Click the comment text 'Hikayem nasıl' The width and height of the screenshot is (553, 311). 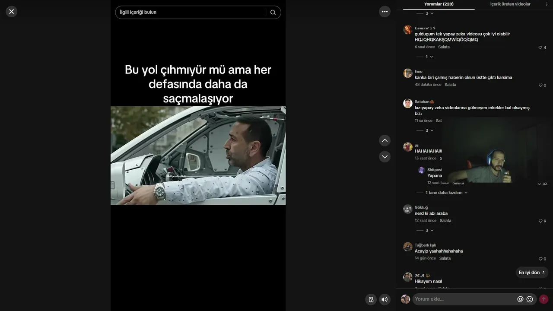tap(429, 281)
